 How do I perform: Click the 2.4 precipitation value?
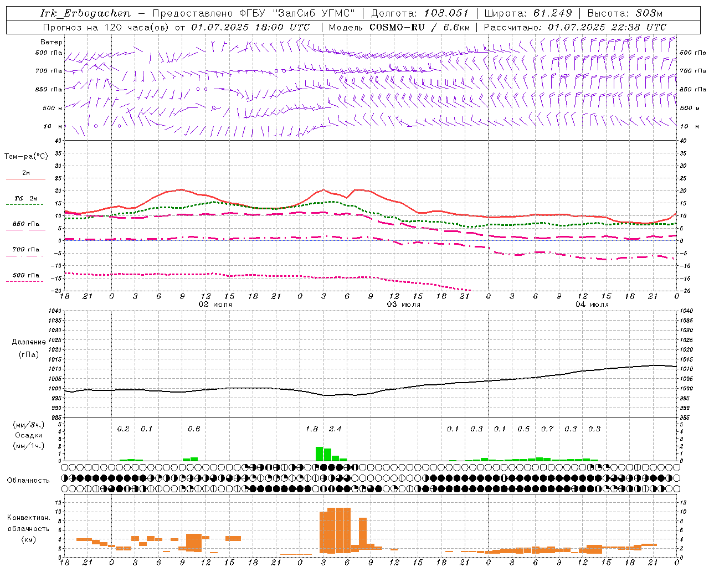(x=335, y=429)
